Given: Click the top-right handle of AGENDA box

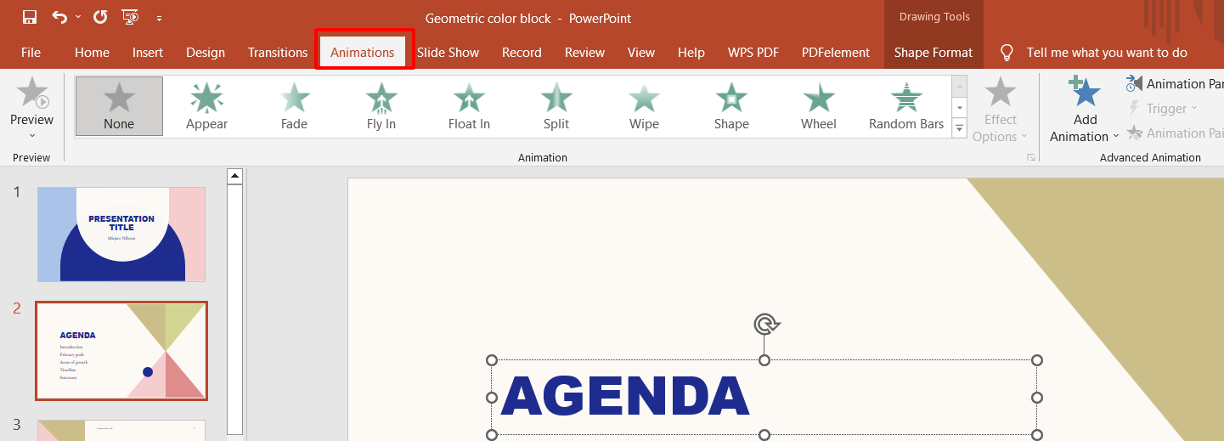Looking at the screenshot, I should (1036, 360).
